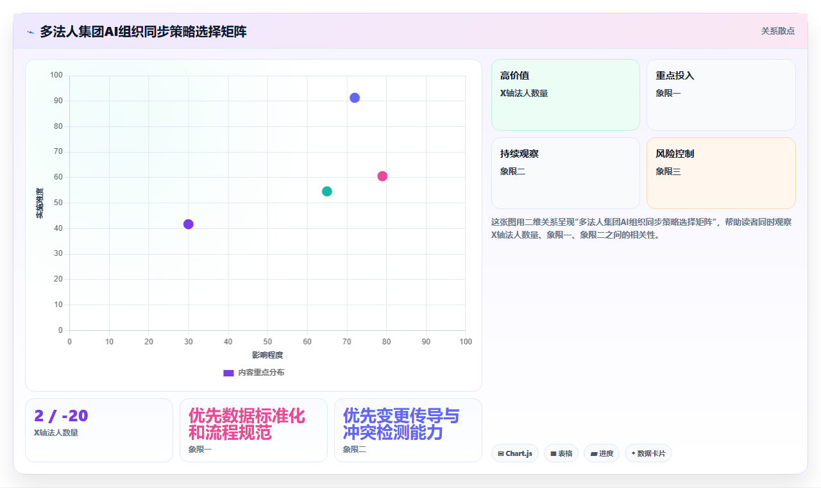Click the icon inside the 表格 tag
The image size is (821, 488).
click(x=554, y=454)
